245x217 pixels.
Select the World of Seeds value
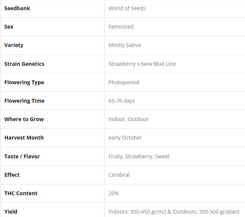tap(127, 8)
